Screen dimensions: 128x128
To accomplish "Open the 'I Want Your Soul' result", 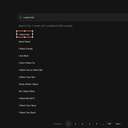I will pyautogui.click(x=27, y=105).
